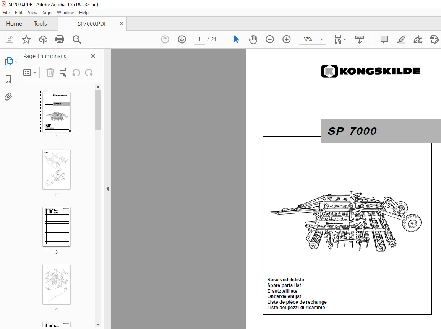Image resolution: width=441 pixels, height=329 pixels.
Task: Add a sticky note comment
Action: click(384, 39)
